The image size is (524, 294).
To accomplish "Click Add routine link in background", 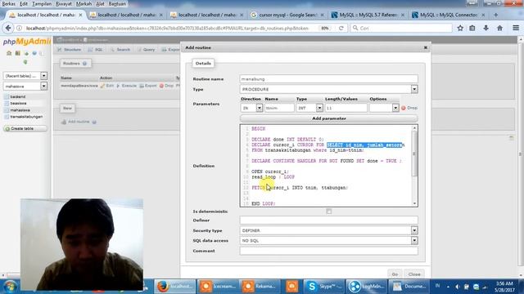I will 79,122.
